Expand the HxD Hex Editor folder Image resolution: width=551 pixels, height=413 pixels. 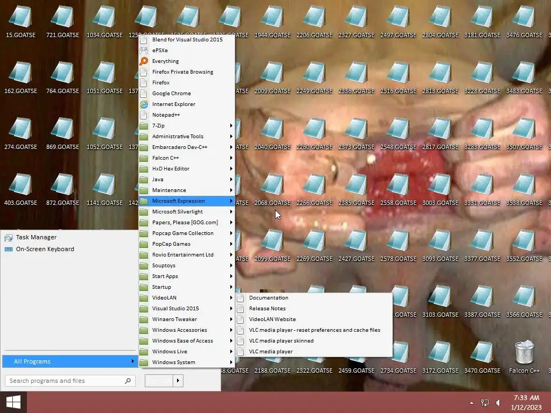pyautogui.click(x=187, y=169)
